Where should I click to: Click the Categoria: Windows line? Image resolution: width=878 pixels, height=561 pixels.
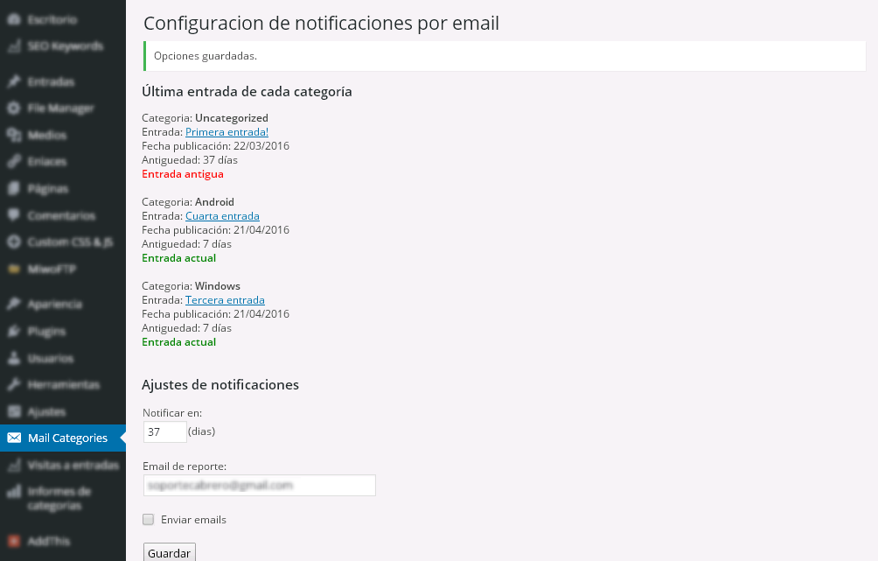[191, 286]
